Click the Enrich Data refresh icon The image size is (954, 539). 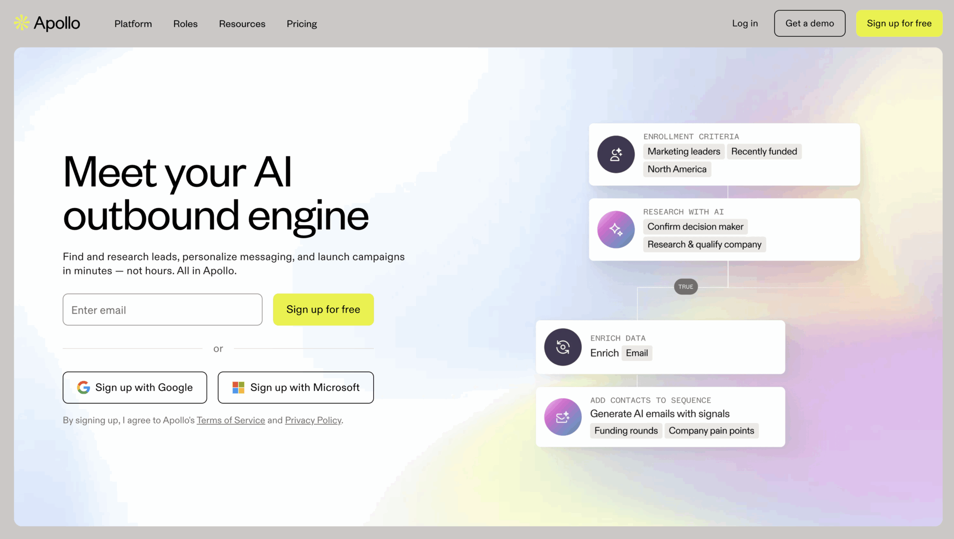[x=563, y=347]
